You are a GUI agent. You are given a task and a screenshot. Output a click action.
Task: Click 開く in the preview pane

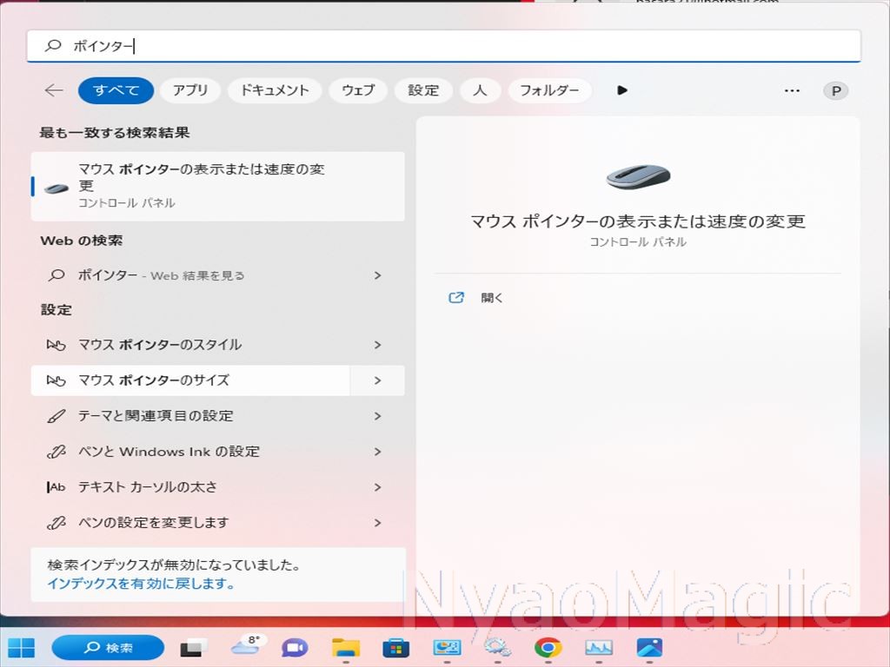[492, 298]
